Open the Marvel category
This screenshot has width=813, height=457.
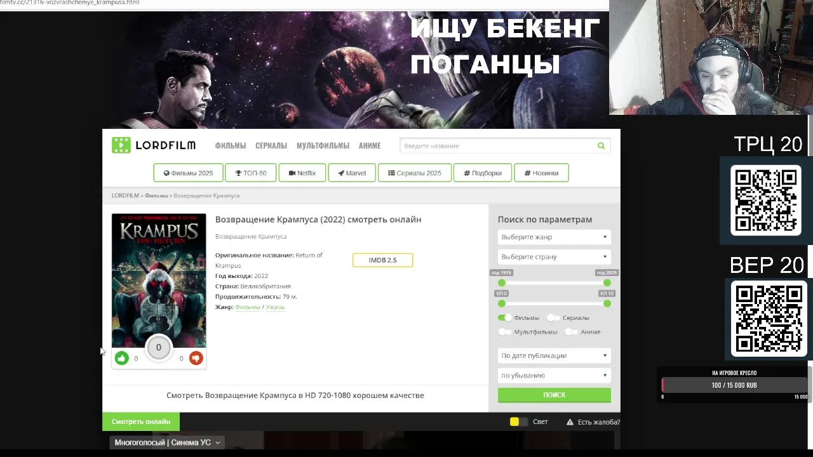click(352, 173)
